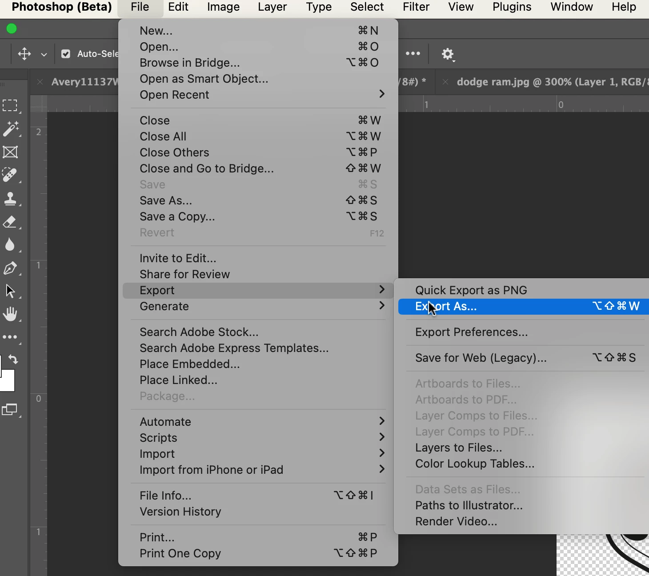Open the File menu
649x576 pixels.
(140, 7)
